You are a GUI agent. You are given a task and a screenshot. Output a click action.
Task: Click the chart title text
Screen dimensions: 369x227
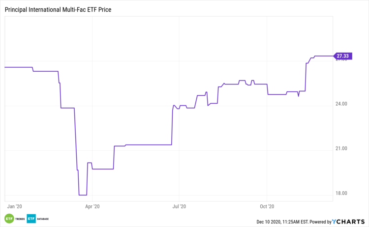click(57, 9)
